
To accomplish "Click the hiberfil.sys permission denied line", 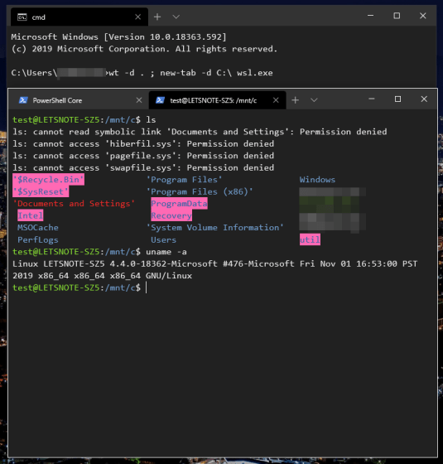I will [x=143, y=144].
